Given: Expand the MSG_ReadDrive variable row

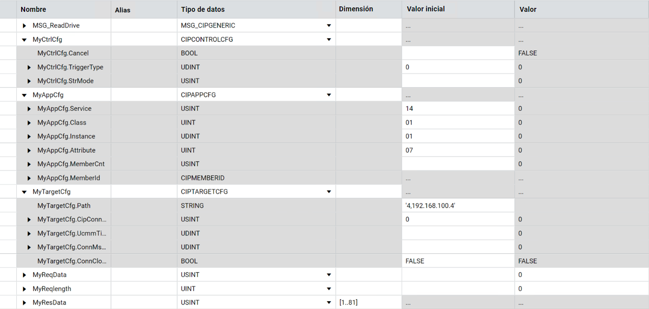Looking at the screenshot, I should point(24,26).
